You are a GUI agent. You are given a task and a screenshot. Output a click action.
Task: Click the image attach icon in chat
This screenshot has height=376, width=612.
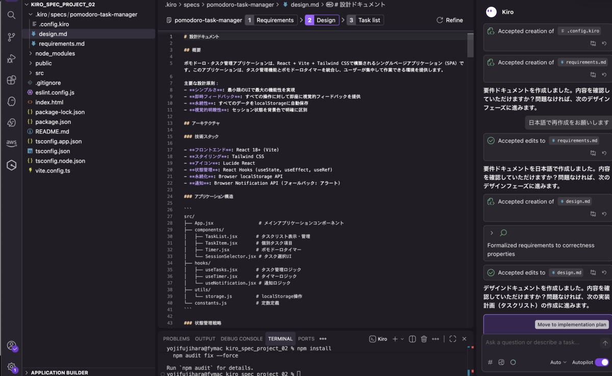point(501,362)
